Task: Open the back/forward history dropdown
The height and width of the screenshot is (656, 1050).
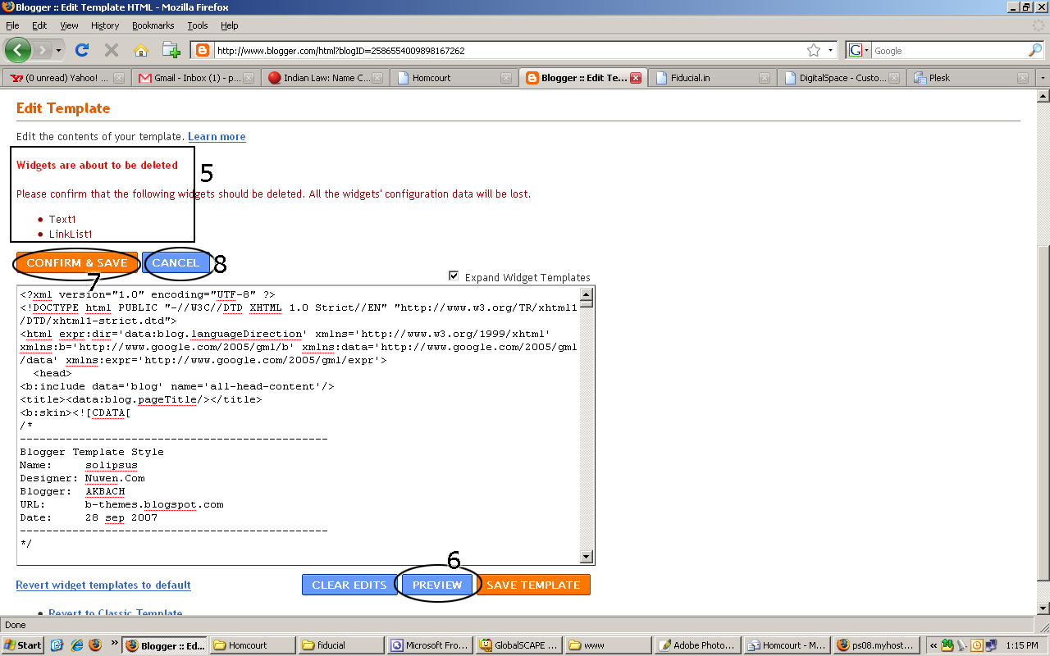Action: [x=58, y=50]
